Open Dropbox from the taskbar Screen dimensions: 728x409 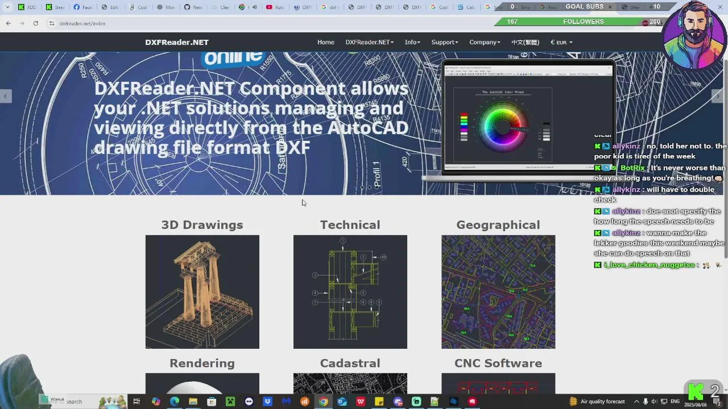267,402
